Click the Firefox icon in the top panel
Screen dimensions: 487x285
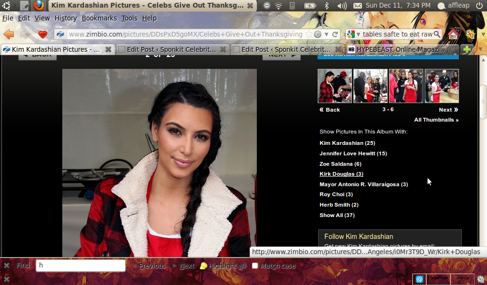39,5
